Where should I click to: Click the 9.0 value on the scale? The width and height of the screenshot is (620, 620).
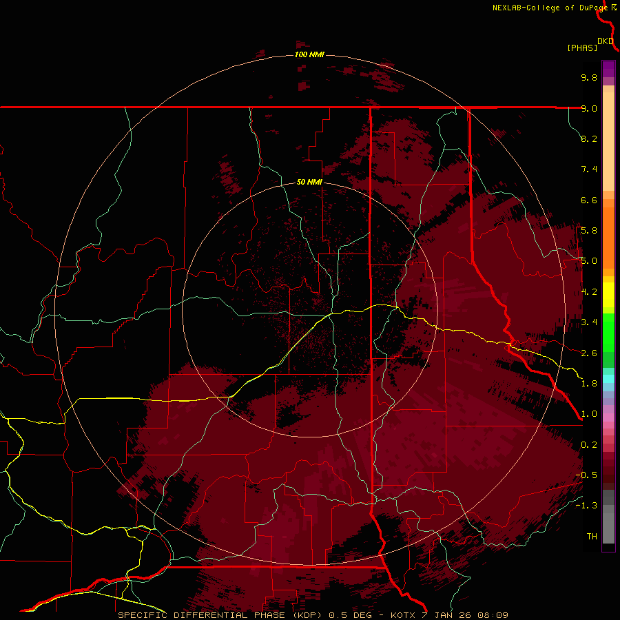click(x=589, y=108)
